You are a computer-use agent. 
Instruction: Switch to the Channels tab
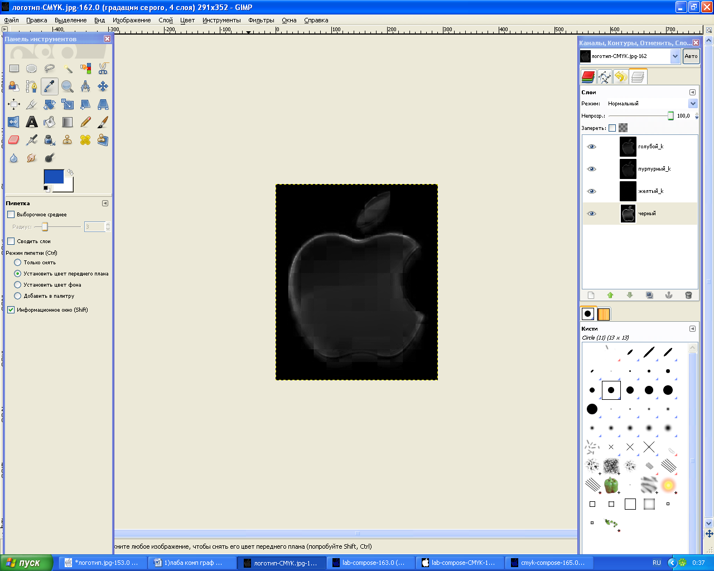click(588, 77)
